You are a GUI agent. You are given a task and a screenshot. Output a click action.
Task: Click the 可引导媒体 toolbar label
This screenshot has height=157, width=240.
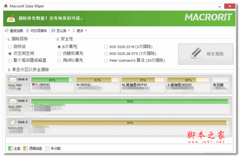pyautogui.click(x=38, y=31)
